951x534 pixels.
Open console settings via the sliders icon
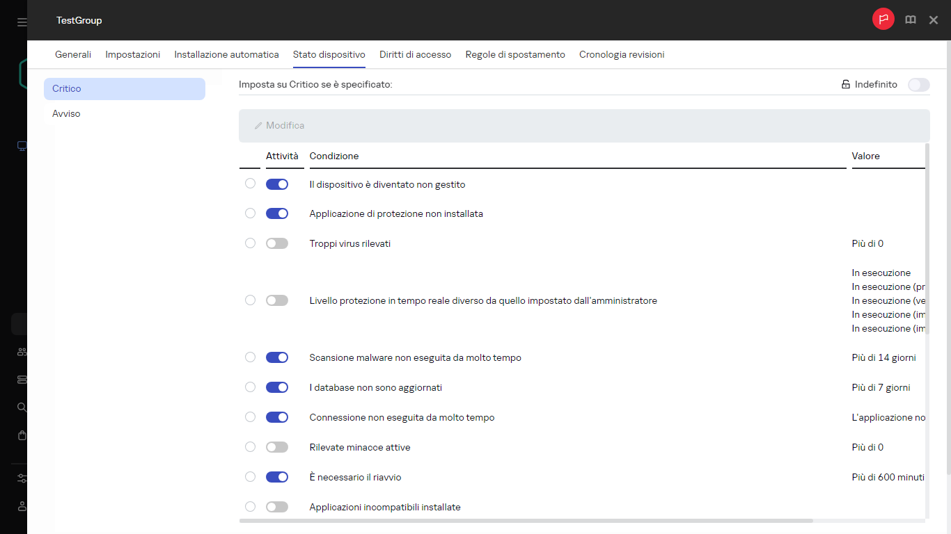(x=21, y=478)
